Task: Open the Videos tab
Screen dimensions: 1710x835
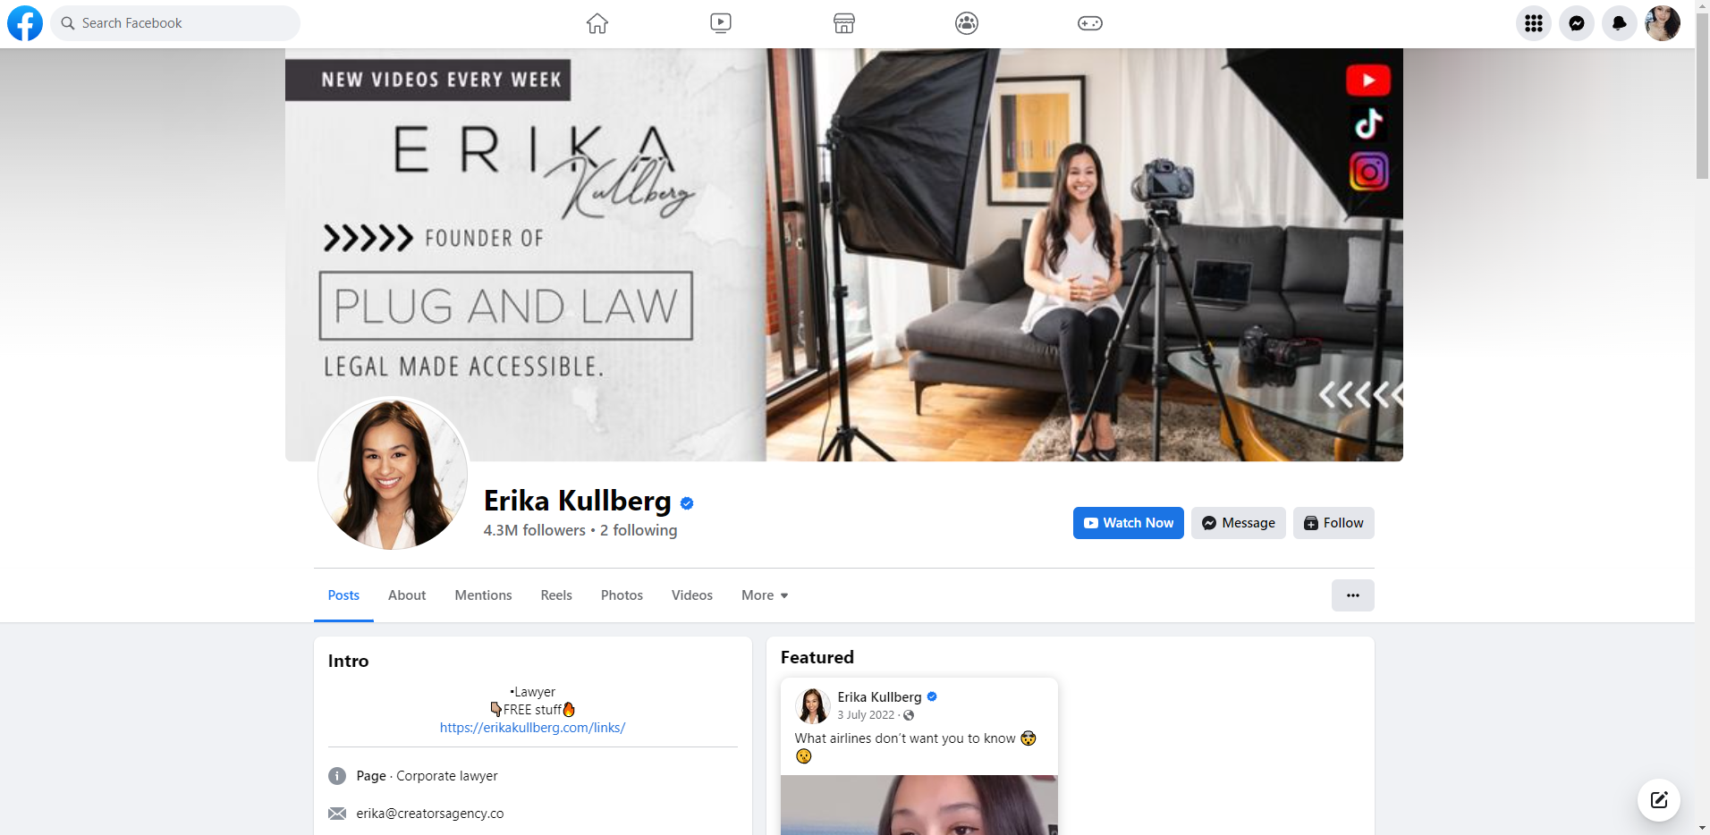Action: pos(692,595)
